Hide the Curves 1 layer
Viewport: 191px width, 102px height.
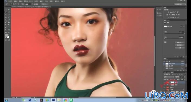pyautogui.click(x=165, y=85)
